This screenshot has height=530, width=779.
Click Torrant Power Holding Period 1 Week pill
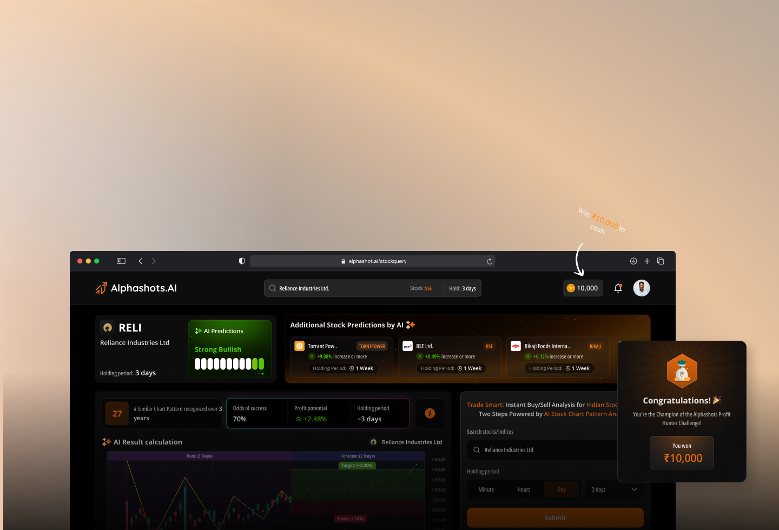[x=343, y=368]
